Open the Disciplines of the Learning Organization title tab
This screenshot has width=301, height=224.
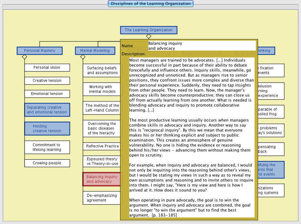[x=150, y=4]
